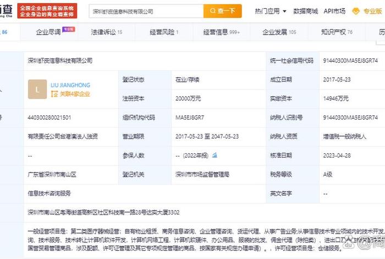Select region 广东省深圳市南山区
This screenshot has width=385, height=259.
click(52, 174)
